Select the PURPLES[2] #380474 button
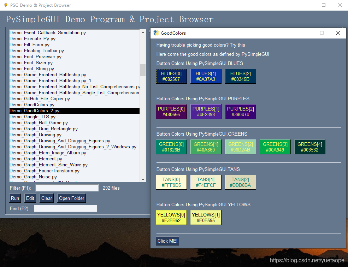The image size is (348, 267). click(x=240, y=112)
